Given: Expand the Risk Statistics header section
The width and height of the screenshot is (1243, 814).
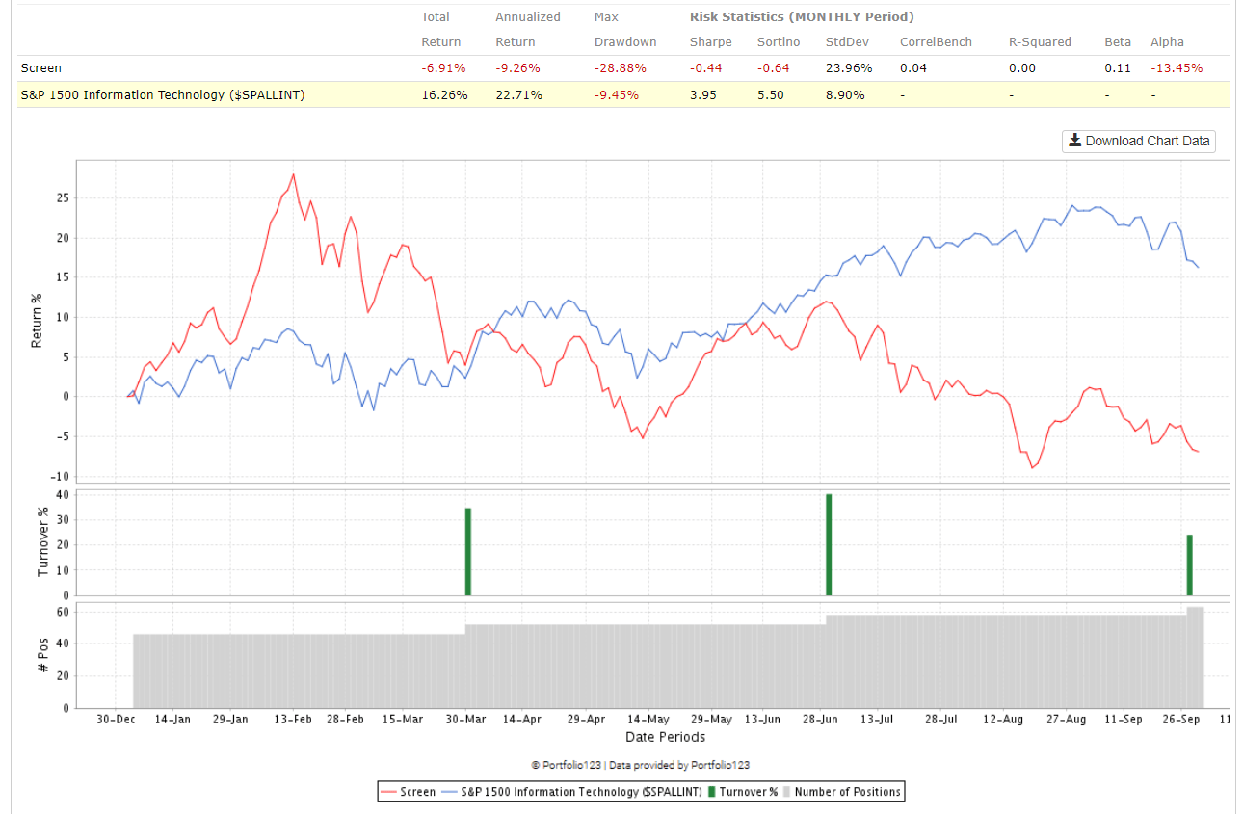Looking at the screenshot, I should pos(802,16).
